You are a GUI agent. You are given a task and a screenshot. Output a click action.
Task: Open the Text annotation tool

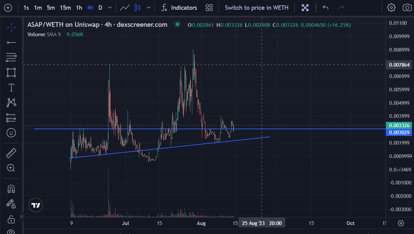11,88
